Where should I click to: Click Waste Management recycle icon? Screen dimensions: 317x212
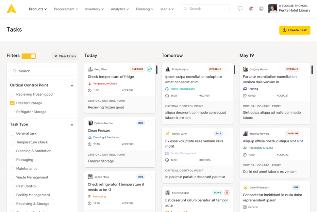[167, 89]
